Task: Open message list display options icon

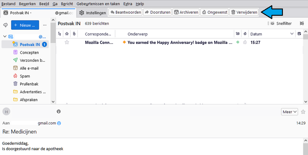Action: 302,23
